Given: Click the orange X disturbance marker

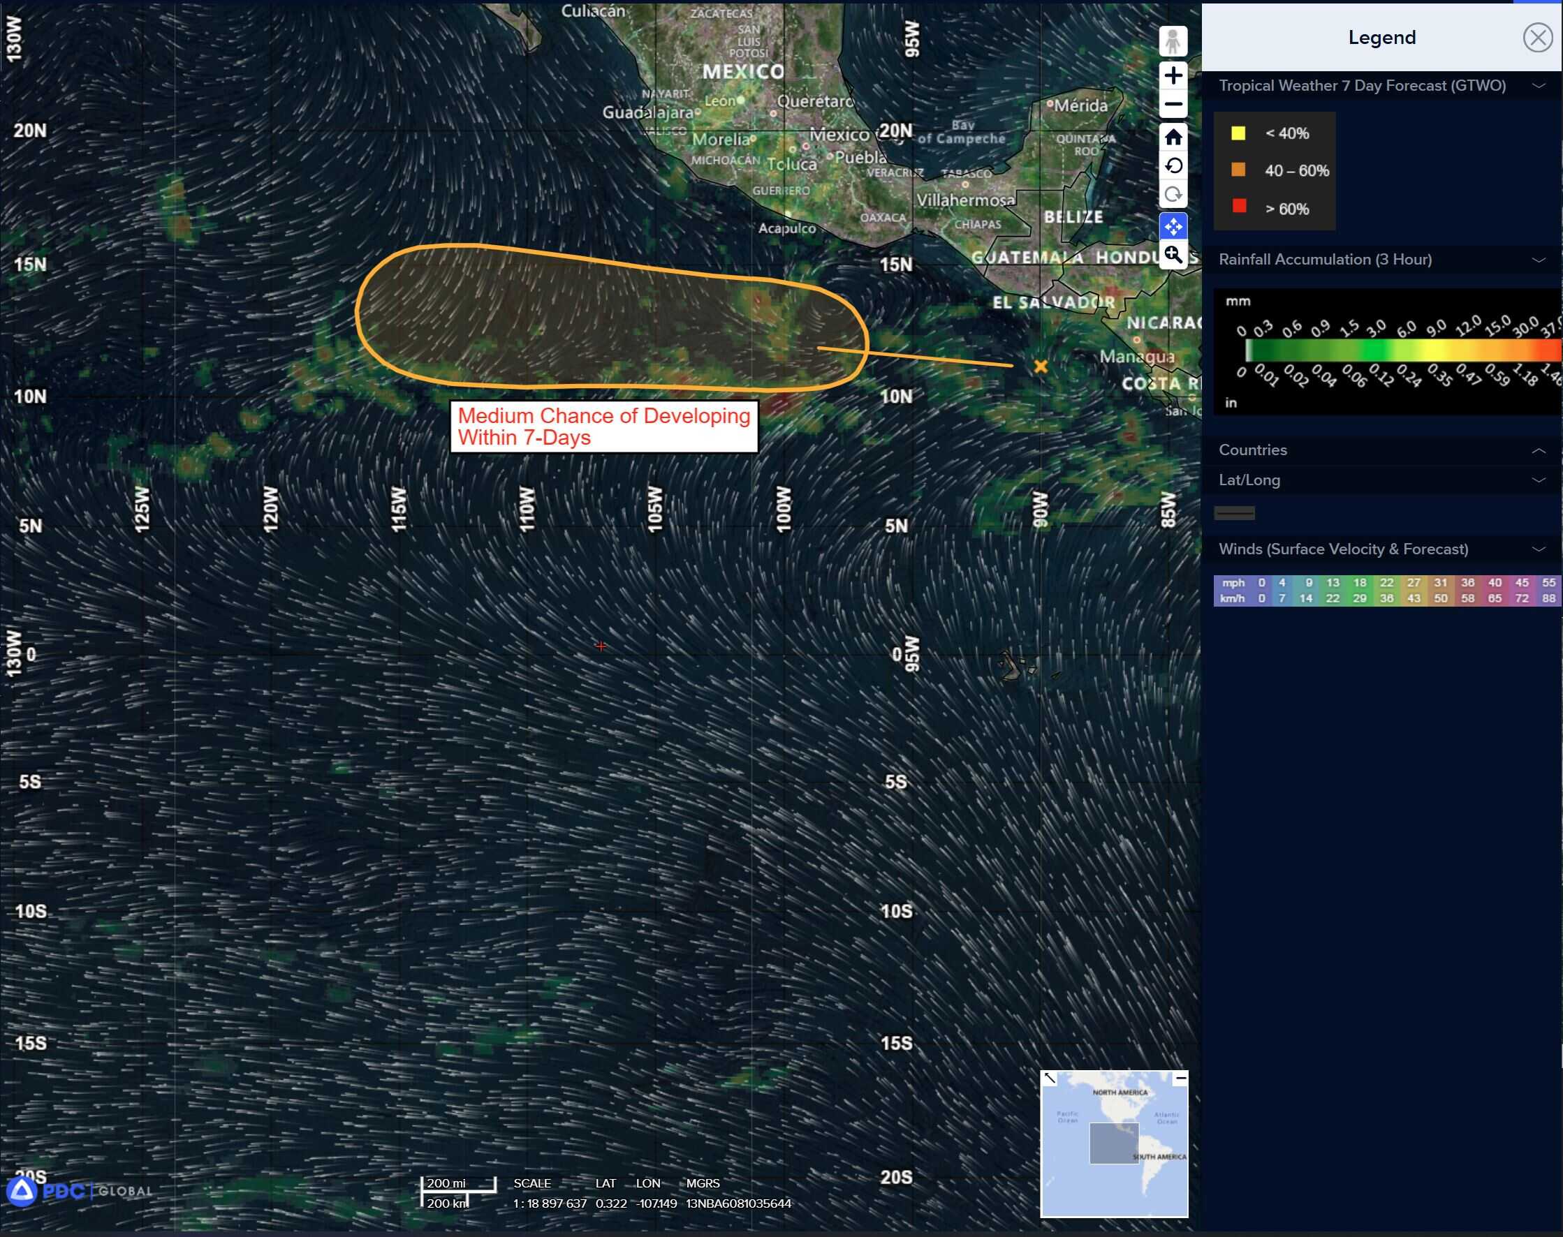Looking at the screenshot, I should 1041,366.
